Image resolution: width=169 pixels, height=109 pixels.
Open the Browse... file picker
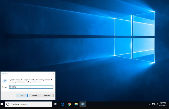[47, 96]
